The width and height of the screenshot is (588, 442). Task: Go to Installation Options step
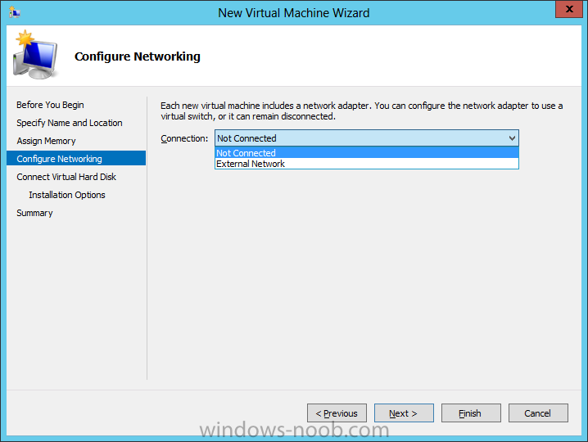pyautogui.click(x=67, y=195)
